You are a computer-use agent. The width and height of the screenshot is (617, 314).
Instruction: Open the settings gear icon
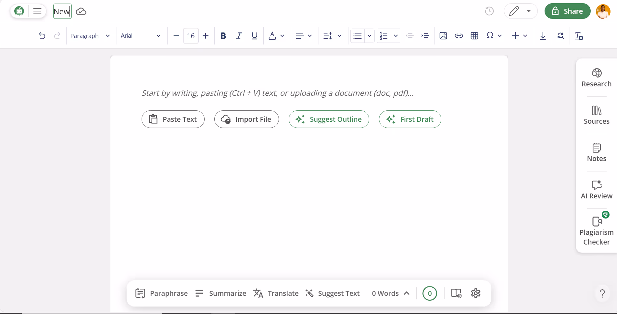476,293
